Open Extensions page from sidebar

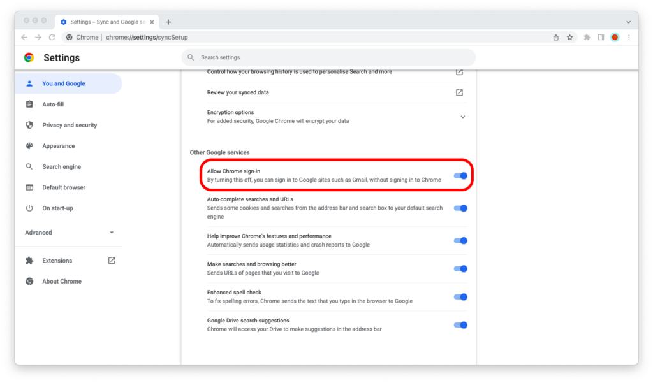[69, 261]
